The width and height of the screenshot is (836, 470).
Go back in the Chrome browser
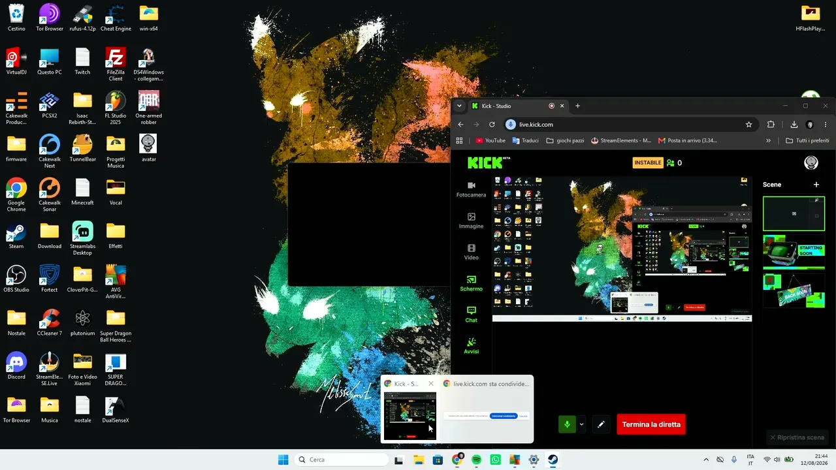pos(460,125)
